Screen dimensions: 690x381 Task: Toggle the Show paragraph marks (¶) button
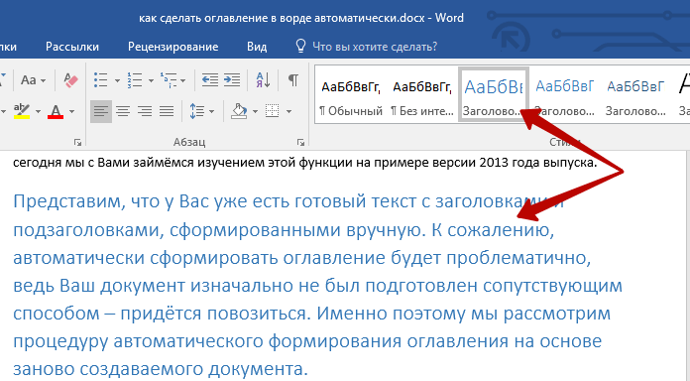point(293,80)
